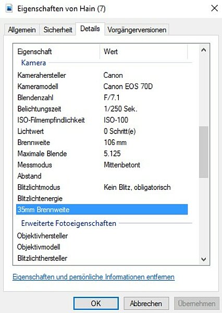Select the Belichtungszeit property row
The height and width of the screenshot is (313, 222).
click(102, 109)
